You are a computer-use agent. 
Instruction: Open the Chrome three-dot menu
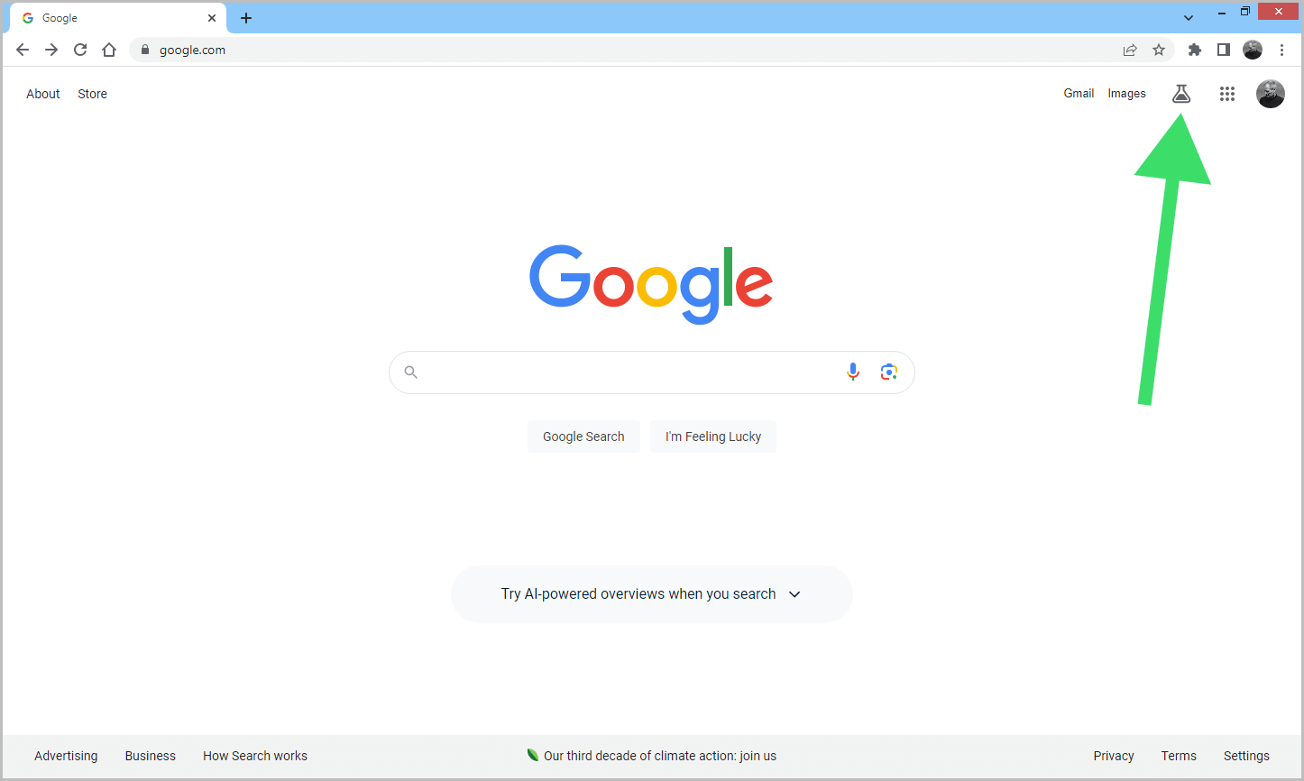[1282, 50]
